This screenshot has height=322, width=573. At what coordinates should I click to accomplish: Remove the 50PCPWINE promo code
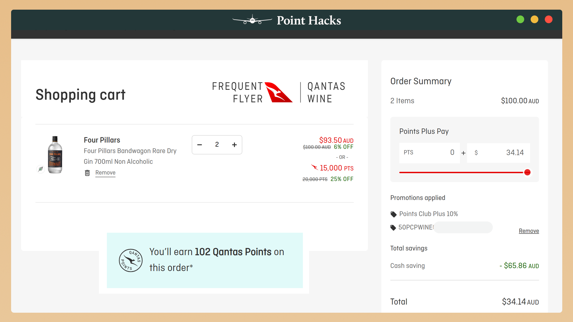click(529, 231)
